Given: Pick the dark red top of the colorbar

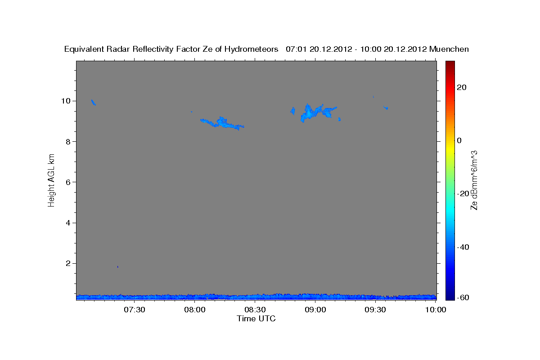Looking at the screenshot, I should click(450, 64).
